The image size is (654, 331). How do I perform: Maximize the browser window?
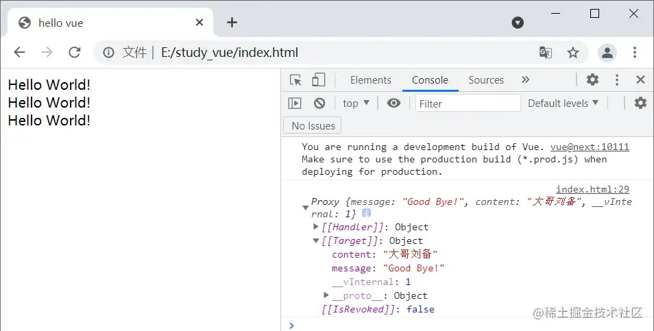click(594, 14)
